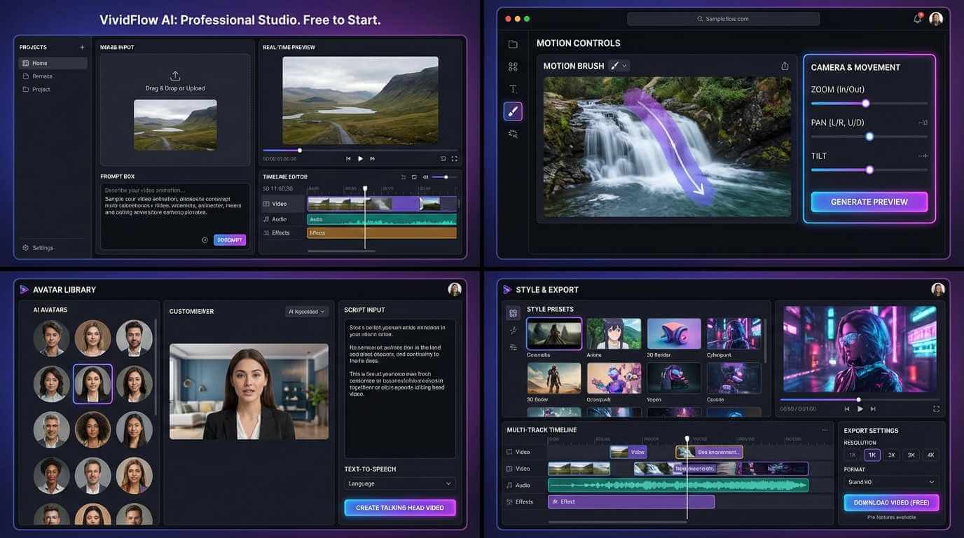Image resolution: width=964 pixels, height=538 pixels.
Task: Select the 2X resolution option
Action: (x=891, y=455)
